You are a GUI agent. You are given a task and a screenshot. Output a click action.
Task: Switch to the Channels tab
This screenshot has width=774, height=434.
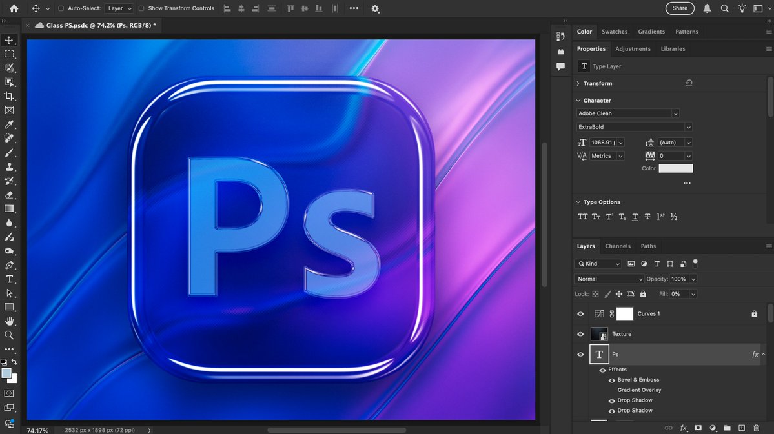618,246
